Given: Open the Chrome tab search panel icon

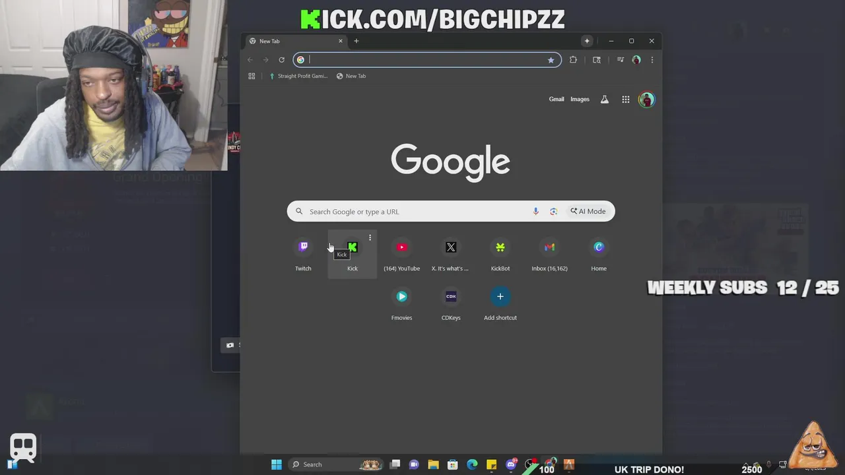Looking at the screenshot, I should point(597,59).
